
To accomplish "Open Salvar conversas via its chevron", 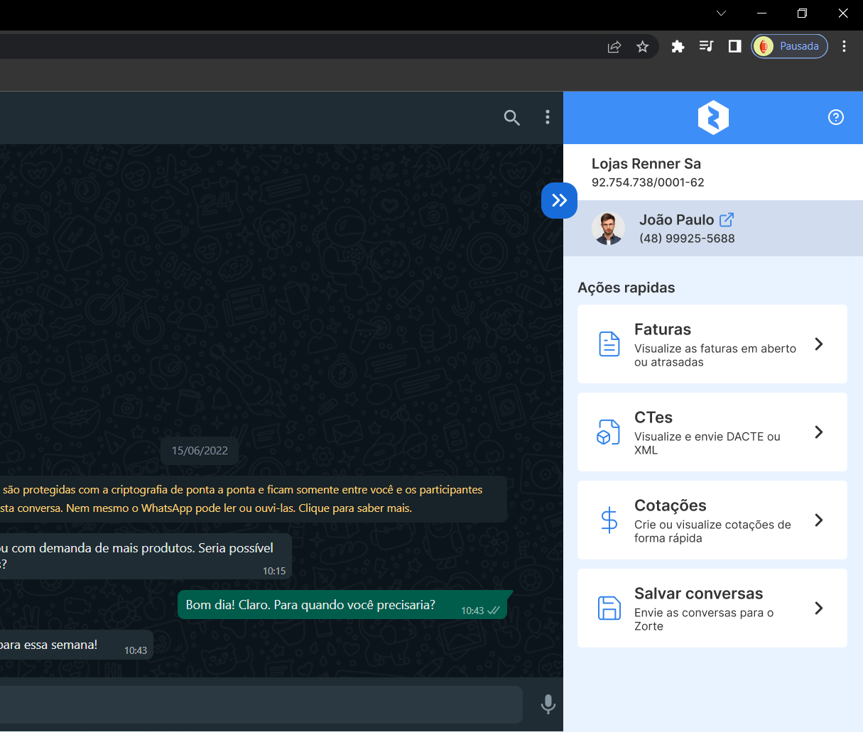I will coord(818,608).
